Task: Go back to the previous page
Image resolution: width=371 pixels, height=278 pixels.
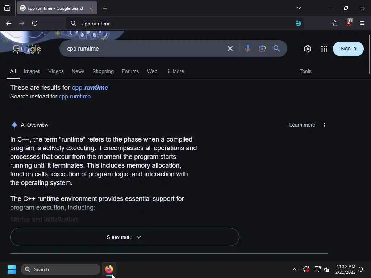Action: 9,23
